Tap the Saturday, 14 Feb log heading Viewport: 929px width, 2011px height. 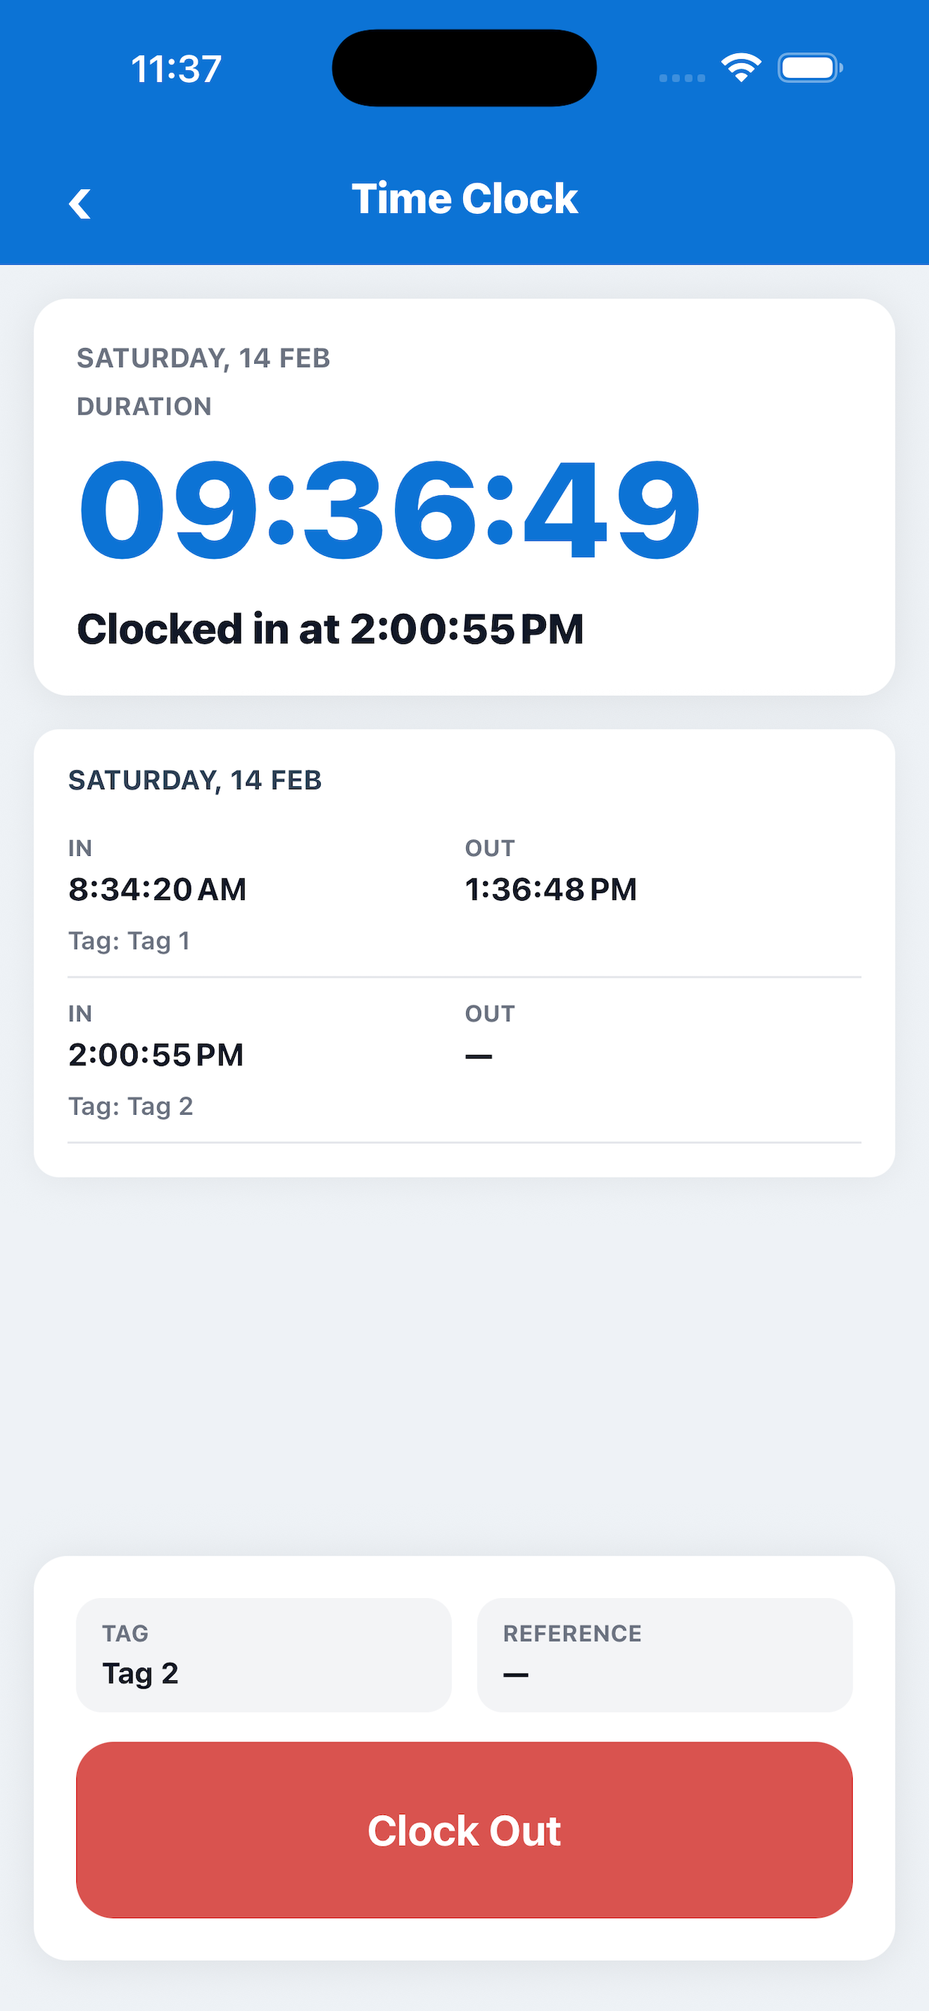194,780
